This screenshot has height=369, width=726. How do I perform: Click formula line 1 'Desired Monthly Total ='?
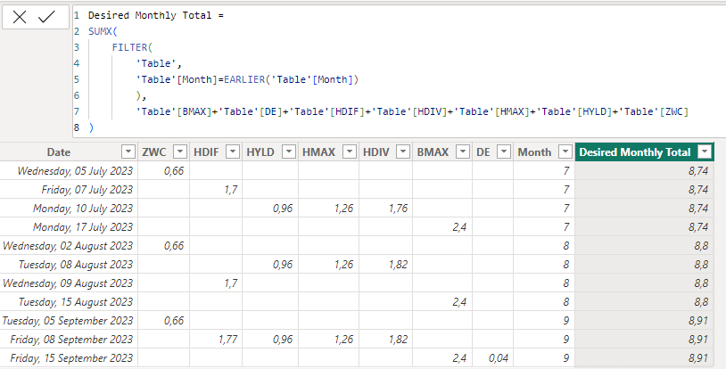click(x=156, y=15)
